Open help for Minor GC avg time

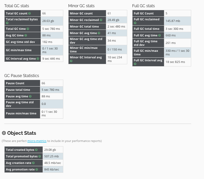(x=99, y=33)
